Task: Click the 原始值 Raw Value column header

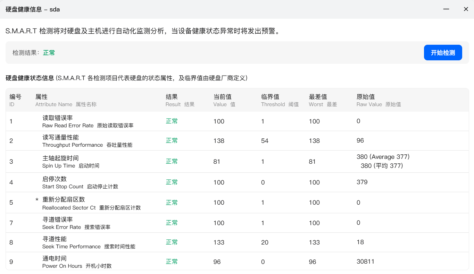Action: coord(366,100)
